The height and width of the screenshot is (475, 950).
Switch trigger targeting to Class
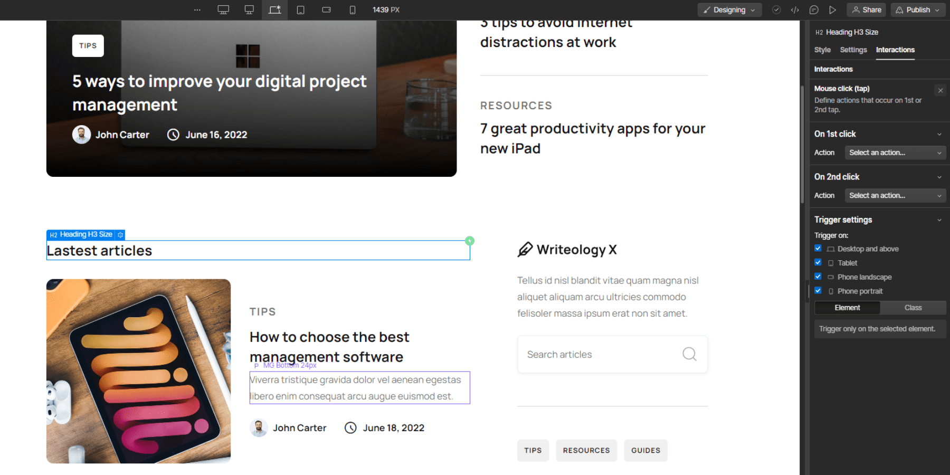[914, 307]
